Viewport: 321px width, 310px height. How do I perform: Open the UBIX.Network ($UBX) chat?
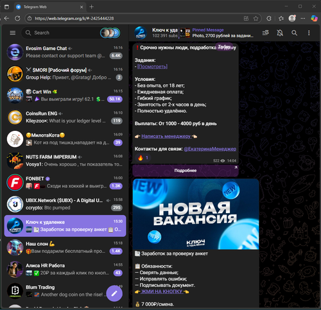(65, 204)
